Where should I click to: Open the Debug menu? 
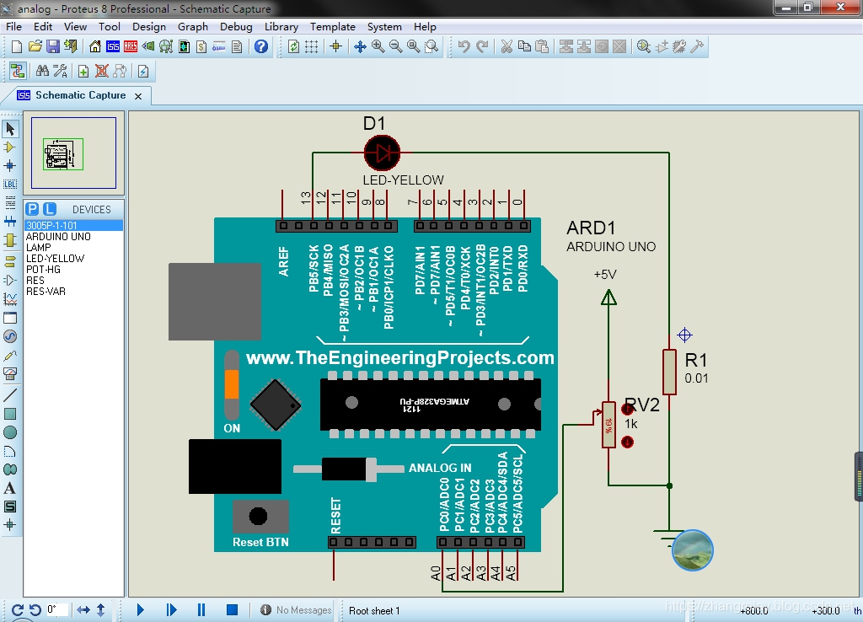point(236,26)
